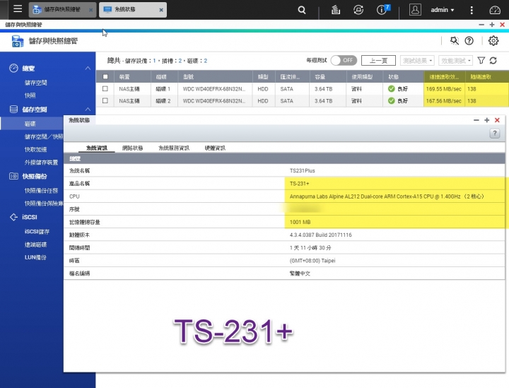Click the filter funnel icon

tap(481, 60)
